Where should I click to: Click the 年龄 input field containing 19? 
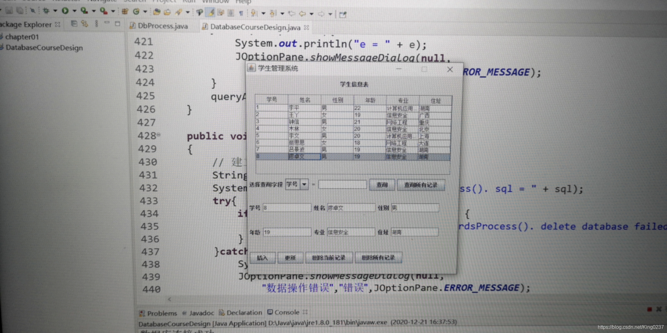tap(287, 232)
